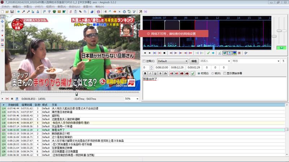The image size is (289, 162).
Task: Enable the 显示原始字幕 checkbox
Action: coord(225,74)
